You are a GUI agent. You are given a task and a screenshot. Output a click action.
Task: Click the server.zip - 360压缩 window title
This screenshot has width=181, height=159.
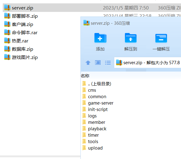tap(110, 23)
